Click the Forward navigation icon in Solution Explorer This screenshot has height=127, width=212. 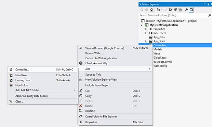click(147, 10)
